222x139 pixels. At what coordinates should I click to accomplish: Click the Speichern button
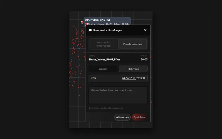pos(140,117)
